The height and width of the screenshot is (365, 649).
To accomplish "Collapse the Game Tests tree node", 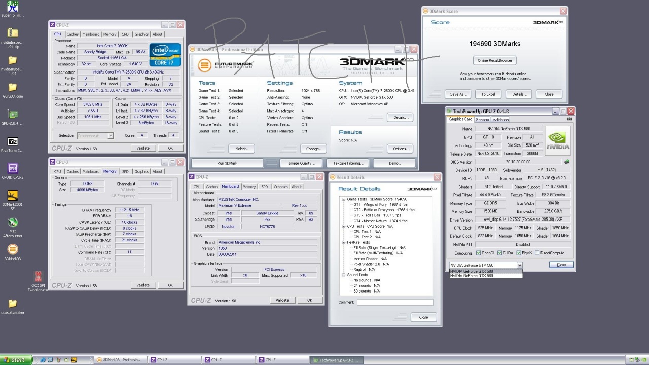I will 343,199.
